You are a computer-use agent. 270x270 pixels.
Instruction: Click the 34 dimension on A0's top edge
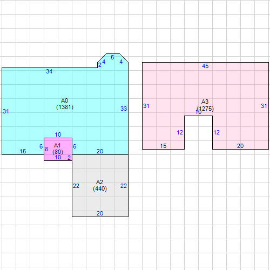49,71
